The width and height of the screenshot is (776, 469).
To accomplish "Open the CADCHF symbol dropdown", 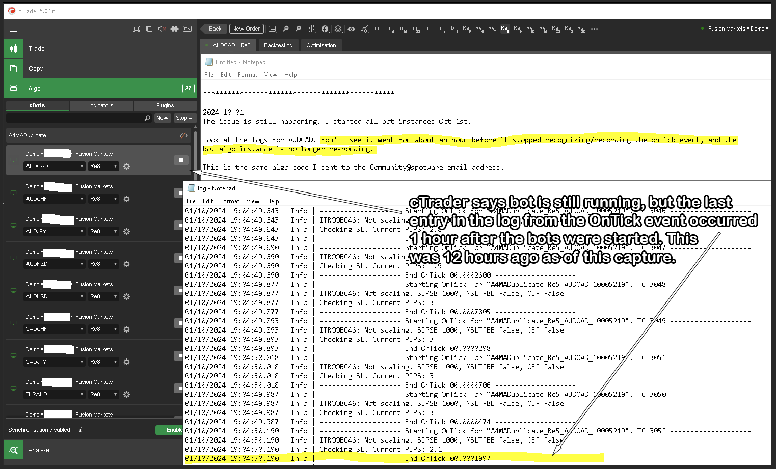I will [55, 329].
